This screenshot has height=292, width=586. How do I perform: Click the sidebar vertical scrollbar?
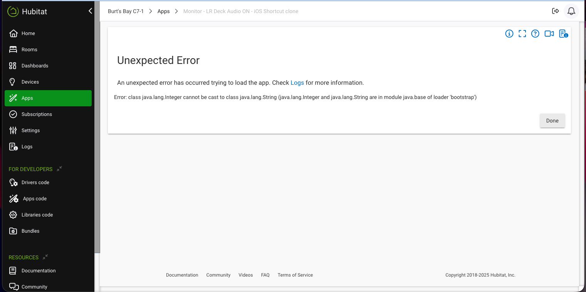[97, 135]
